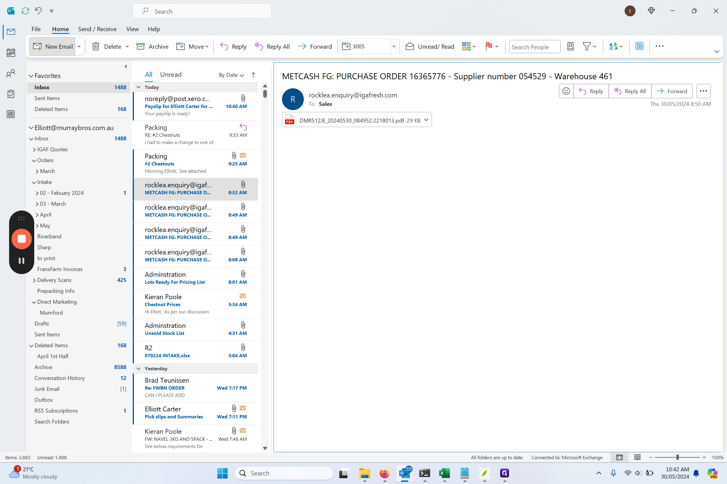This screenshot has height=484, width=727.
Task: Click the zoom in plus button
Action: coord(704,457)
